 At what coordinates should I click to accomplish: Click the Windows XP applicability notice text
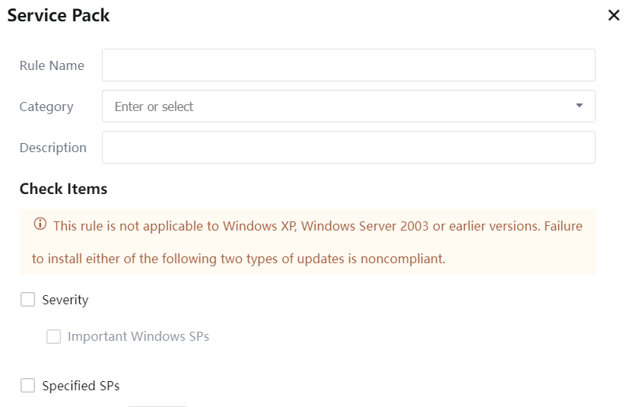pos(318,226)
